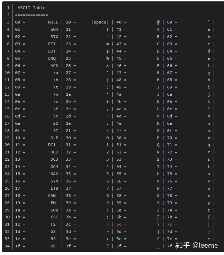Click the red '5c' hex code
224x255 pixels.
119,224
